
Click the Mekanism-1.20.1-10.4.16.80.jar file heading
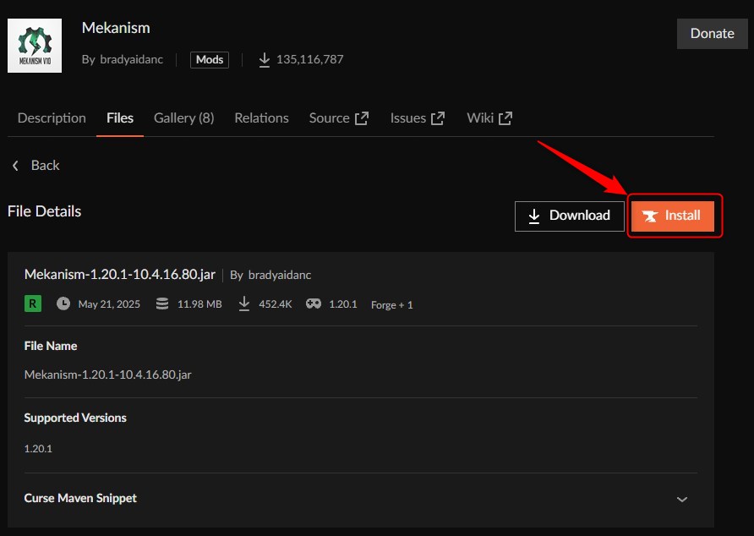120,274
